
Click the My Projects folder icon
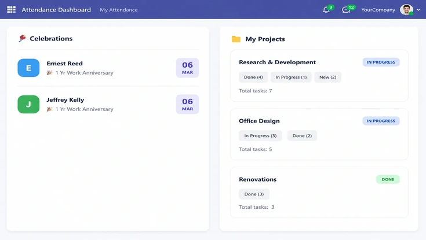[236, 39]
